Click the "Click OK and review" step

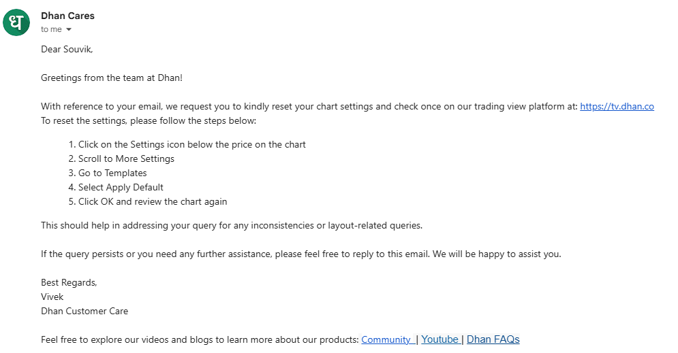pos(153,201)
